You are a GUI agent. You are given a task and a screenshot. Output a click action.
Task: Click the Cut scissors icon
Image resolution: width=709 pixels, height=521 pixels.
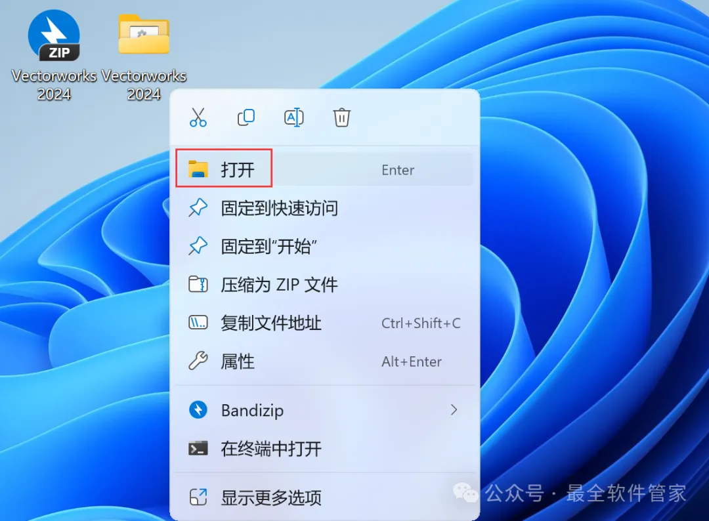[198, 117]
